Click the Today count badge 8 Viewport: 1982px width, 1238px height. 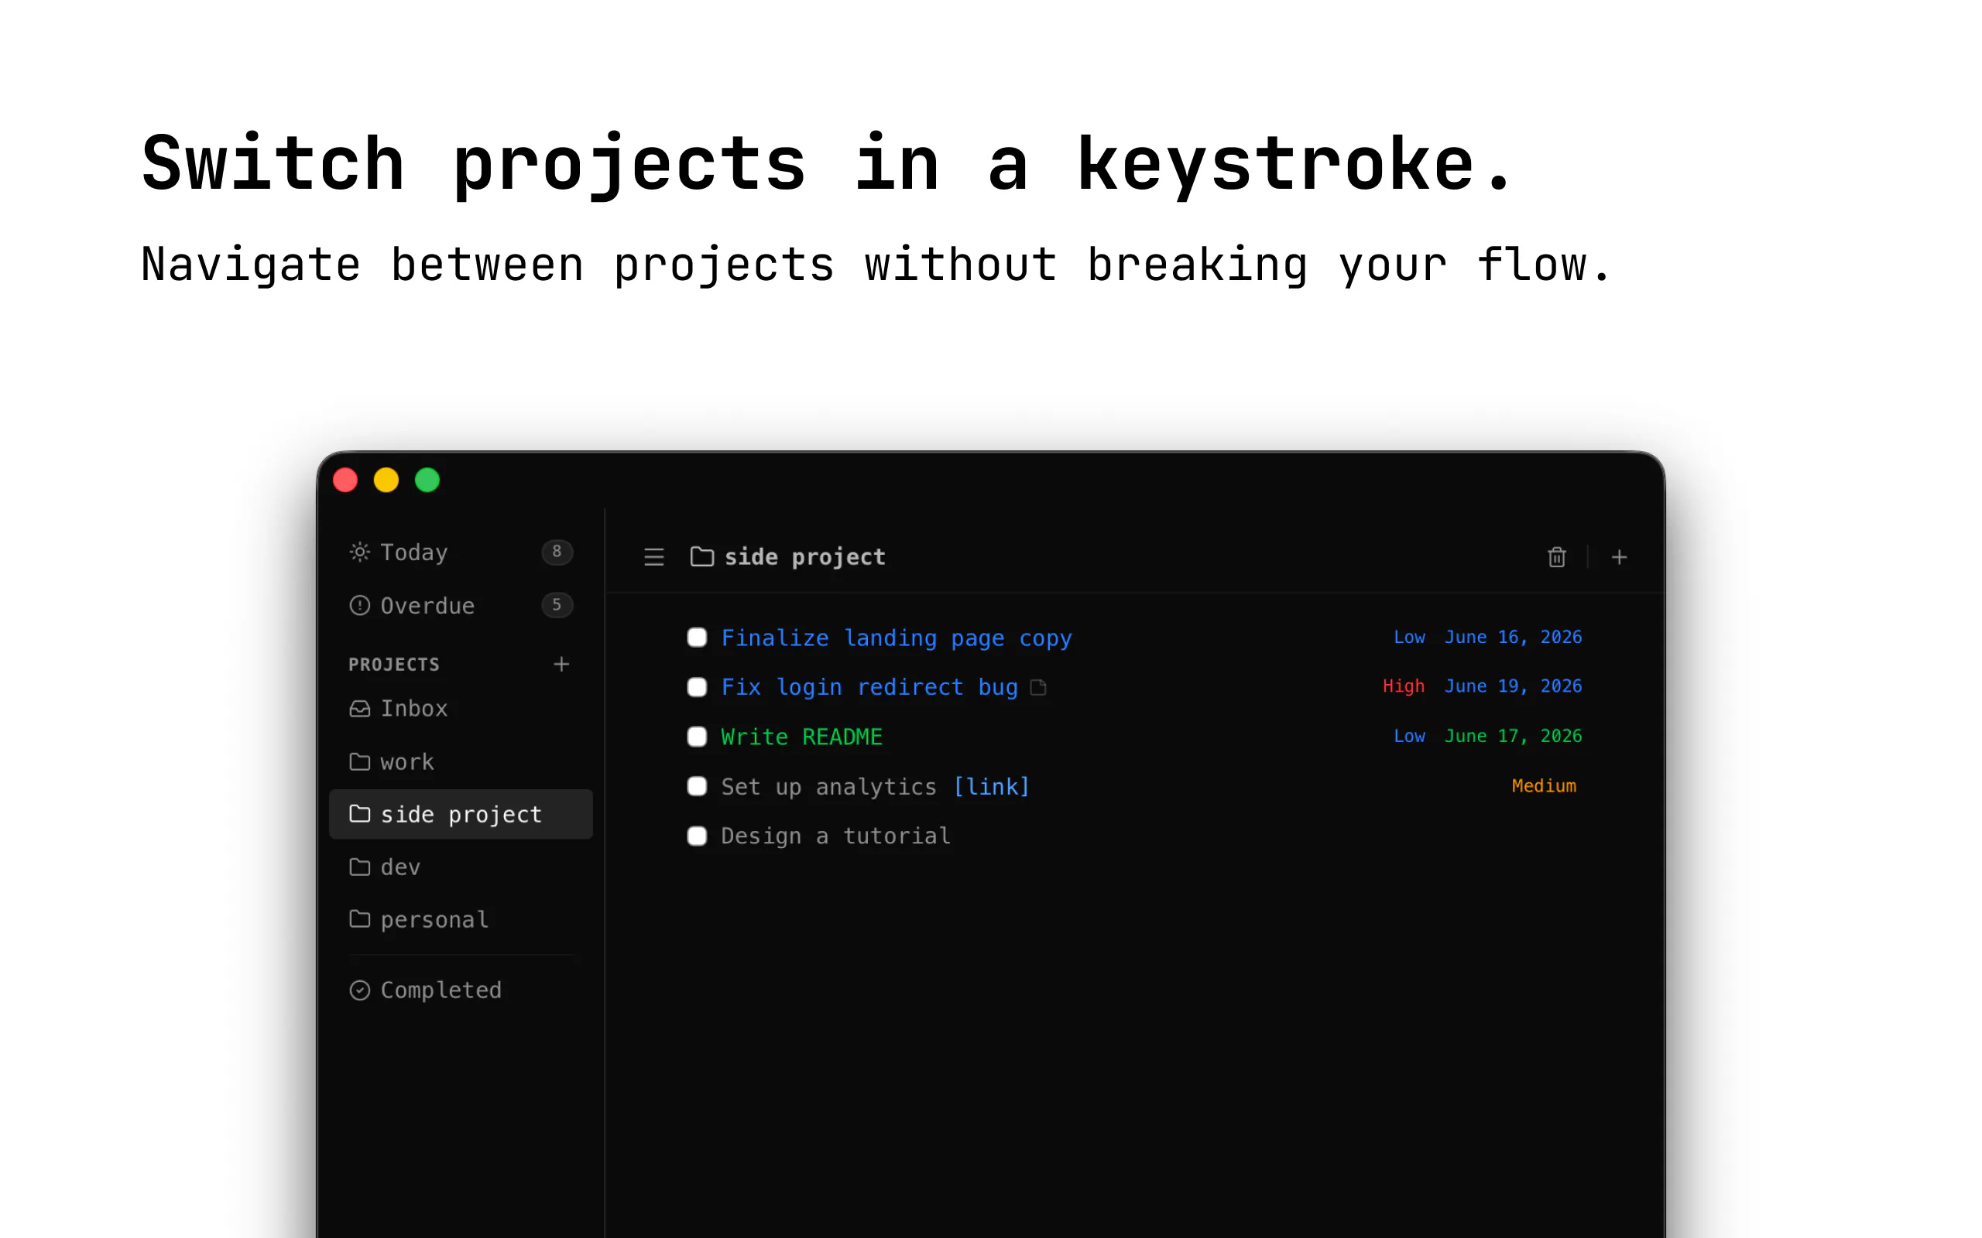(x=557, y=552)
